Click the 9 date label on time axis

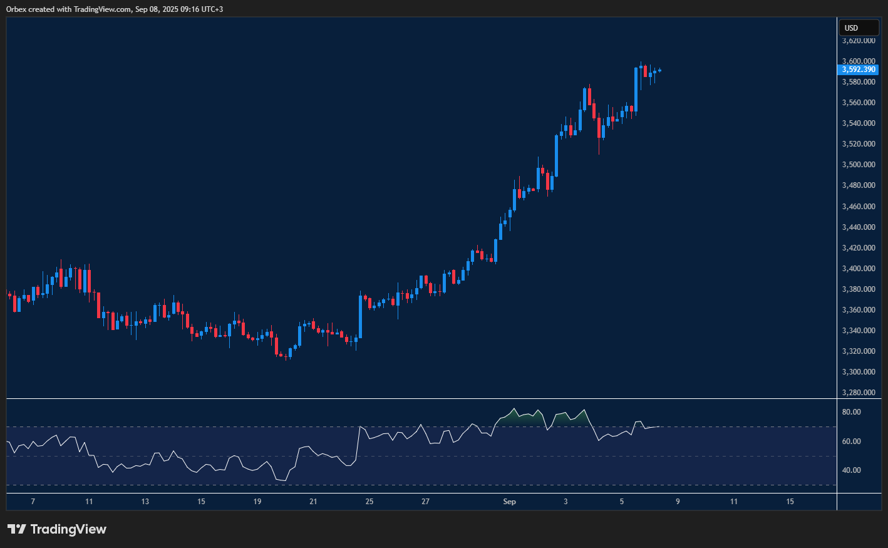pos(678,502)
